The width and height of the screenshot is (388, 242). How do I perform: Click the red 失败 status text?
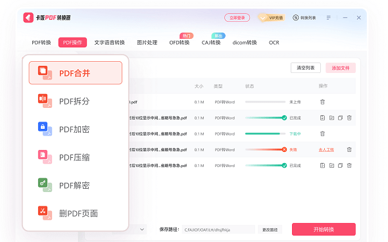293,149
